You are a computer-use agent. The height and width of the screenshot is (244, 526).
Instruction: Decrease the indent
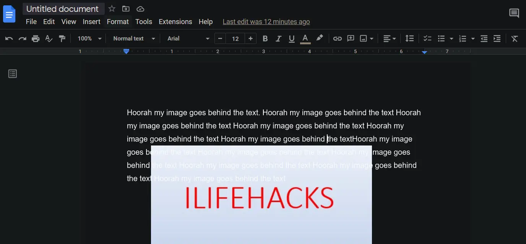484,39
